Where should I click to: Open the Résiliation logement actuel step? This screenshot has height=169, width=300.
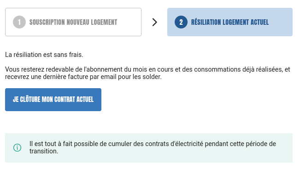pos(230,22)
